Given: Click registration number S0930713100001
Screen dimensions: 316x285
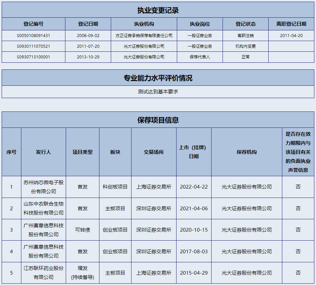Looking at the screenshot, I should [33, 57].
